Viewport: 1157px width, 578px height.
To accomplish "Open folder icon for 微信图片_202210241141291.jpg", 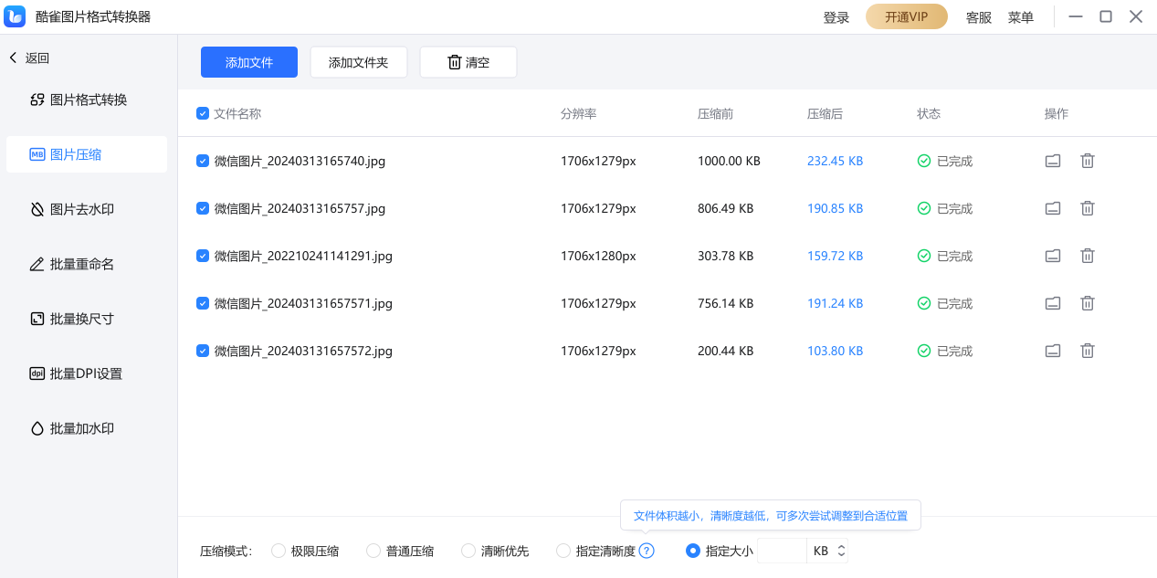I will (1053, 256).
